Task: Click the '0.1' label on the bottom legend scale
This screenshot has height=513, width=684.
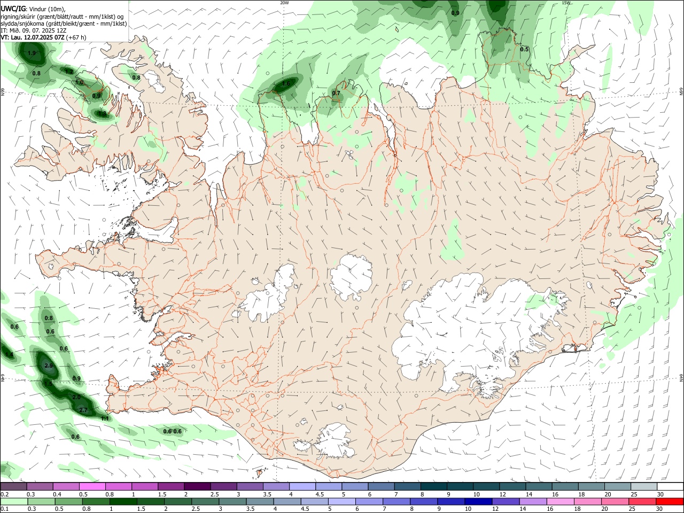Action: pyautogui.click(x=4, y=509)
